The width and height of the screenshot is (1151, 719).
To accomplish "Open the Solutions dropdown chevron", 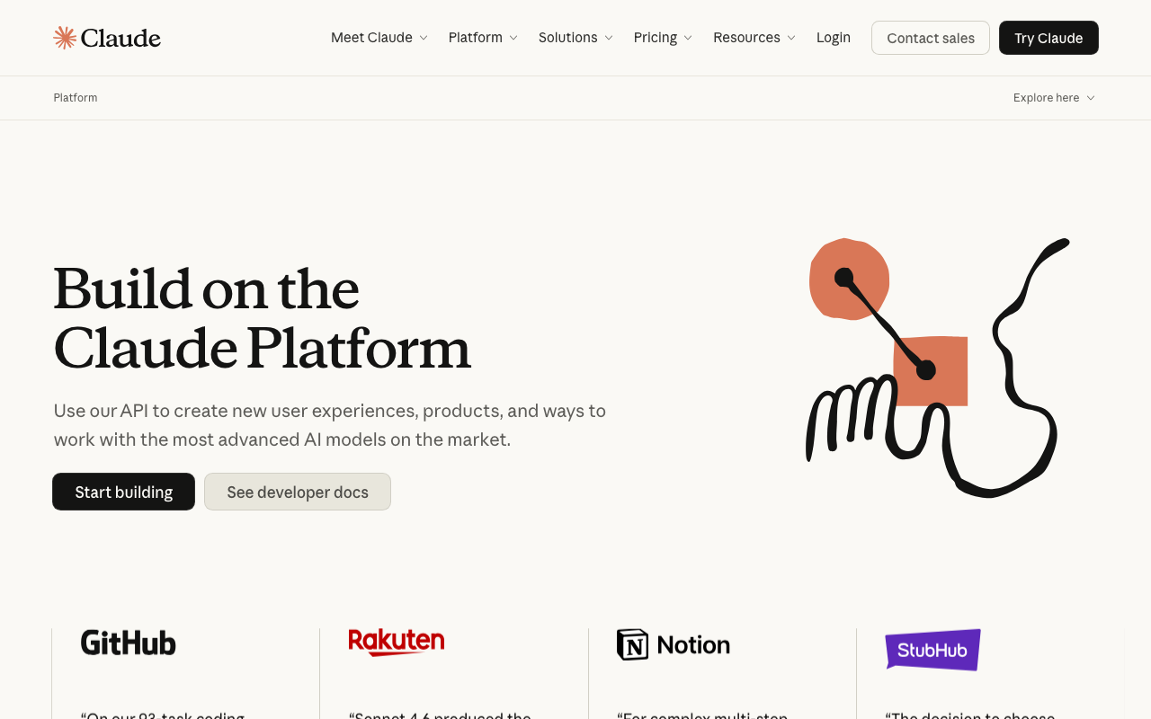I will coord(609,38).
